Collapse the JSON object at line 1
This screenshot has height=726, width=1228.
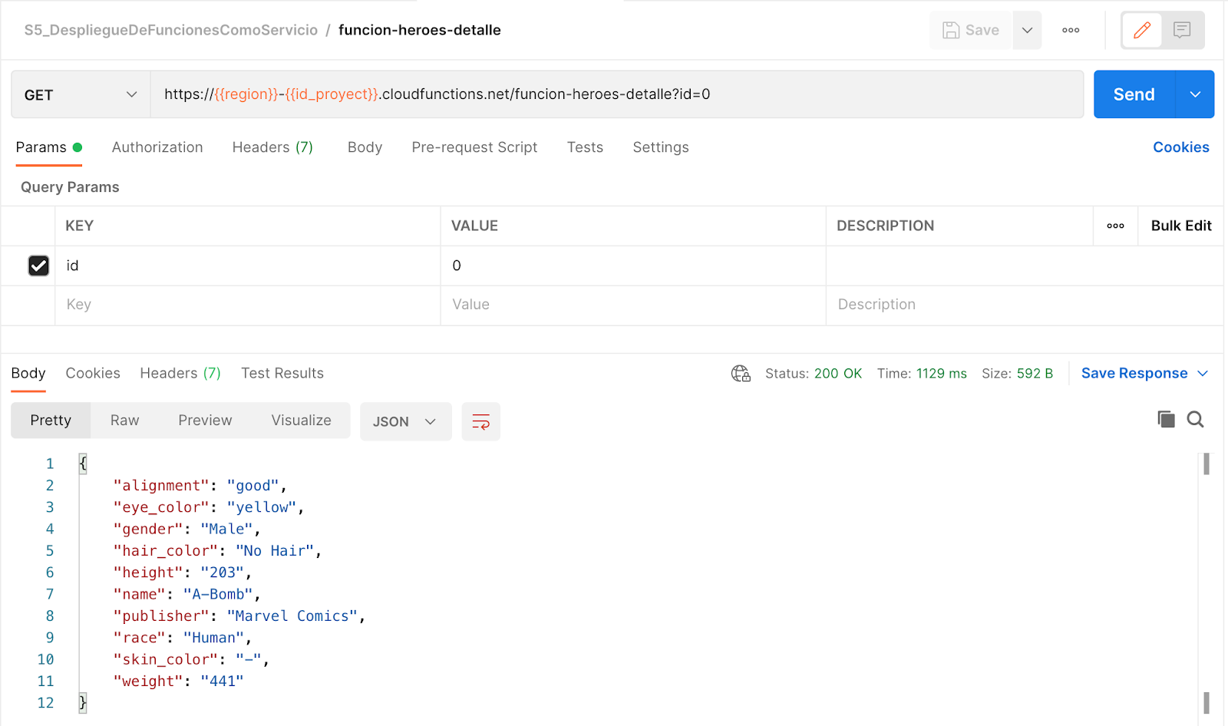coord(83,464)
